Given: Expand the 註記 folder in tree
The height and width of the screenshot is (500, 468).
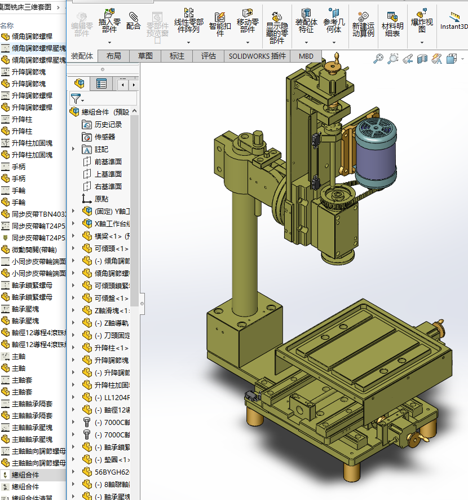Looking at the screenshot, I should click(73, 150).
